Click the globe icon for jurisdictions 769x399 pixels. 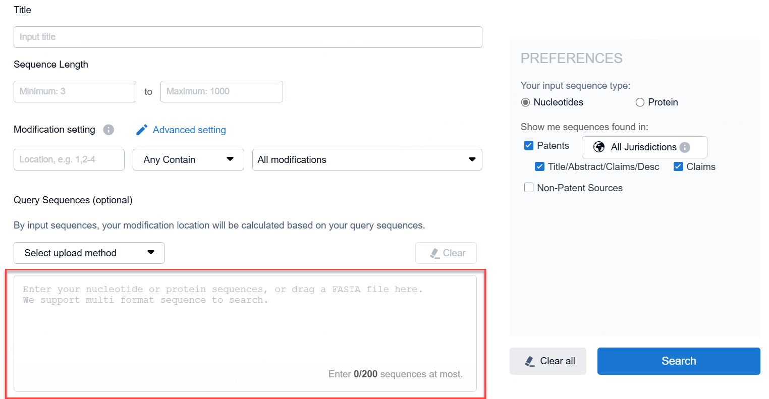599,147
